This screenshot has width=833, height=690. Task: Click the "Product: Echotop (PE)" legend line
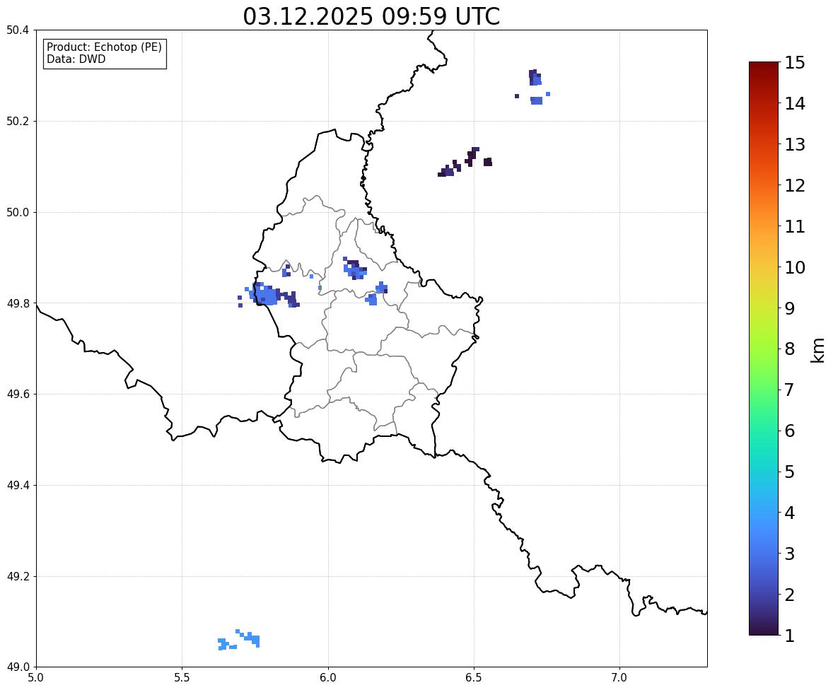(x=104, y=47)
